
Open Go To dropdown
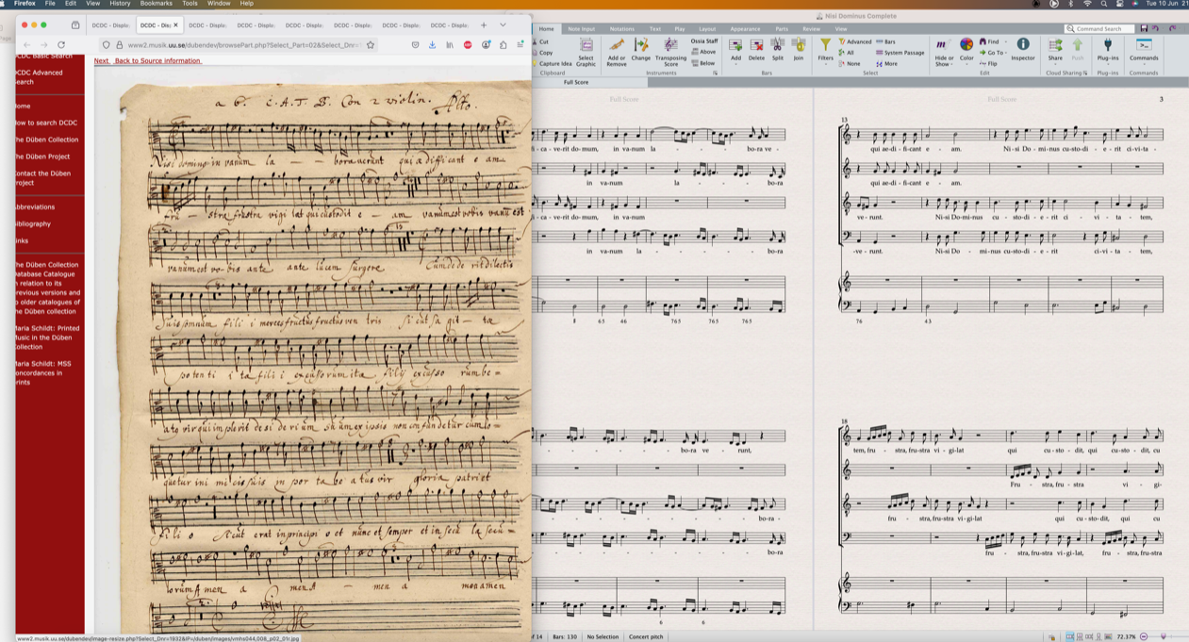tap(991, 53)
